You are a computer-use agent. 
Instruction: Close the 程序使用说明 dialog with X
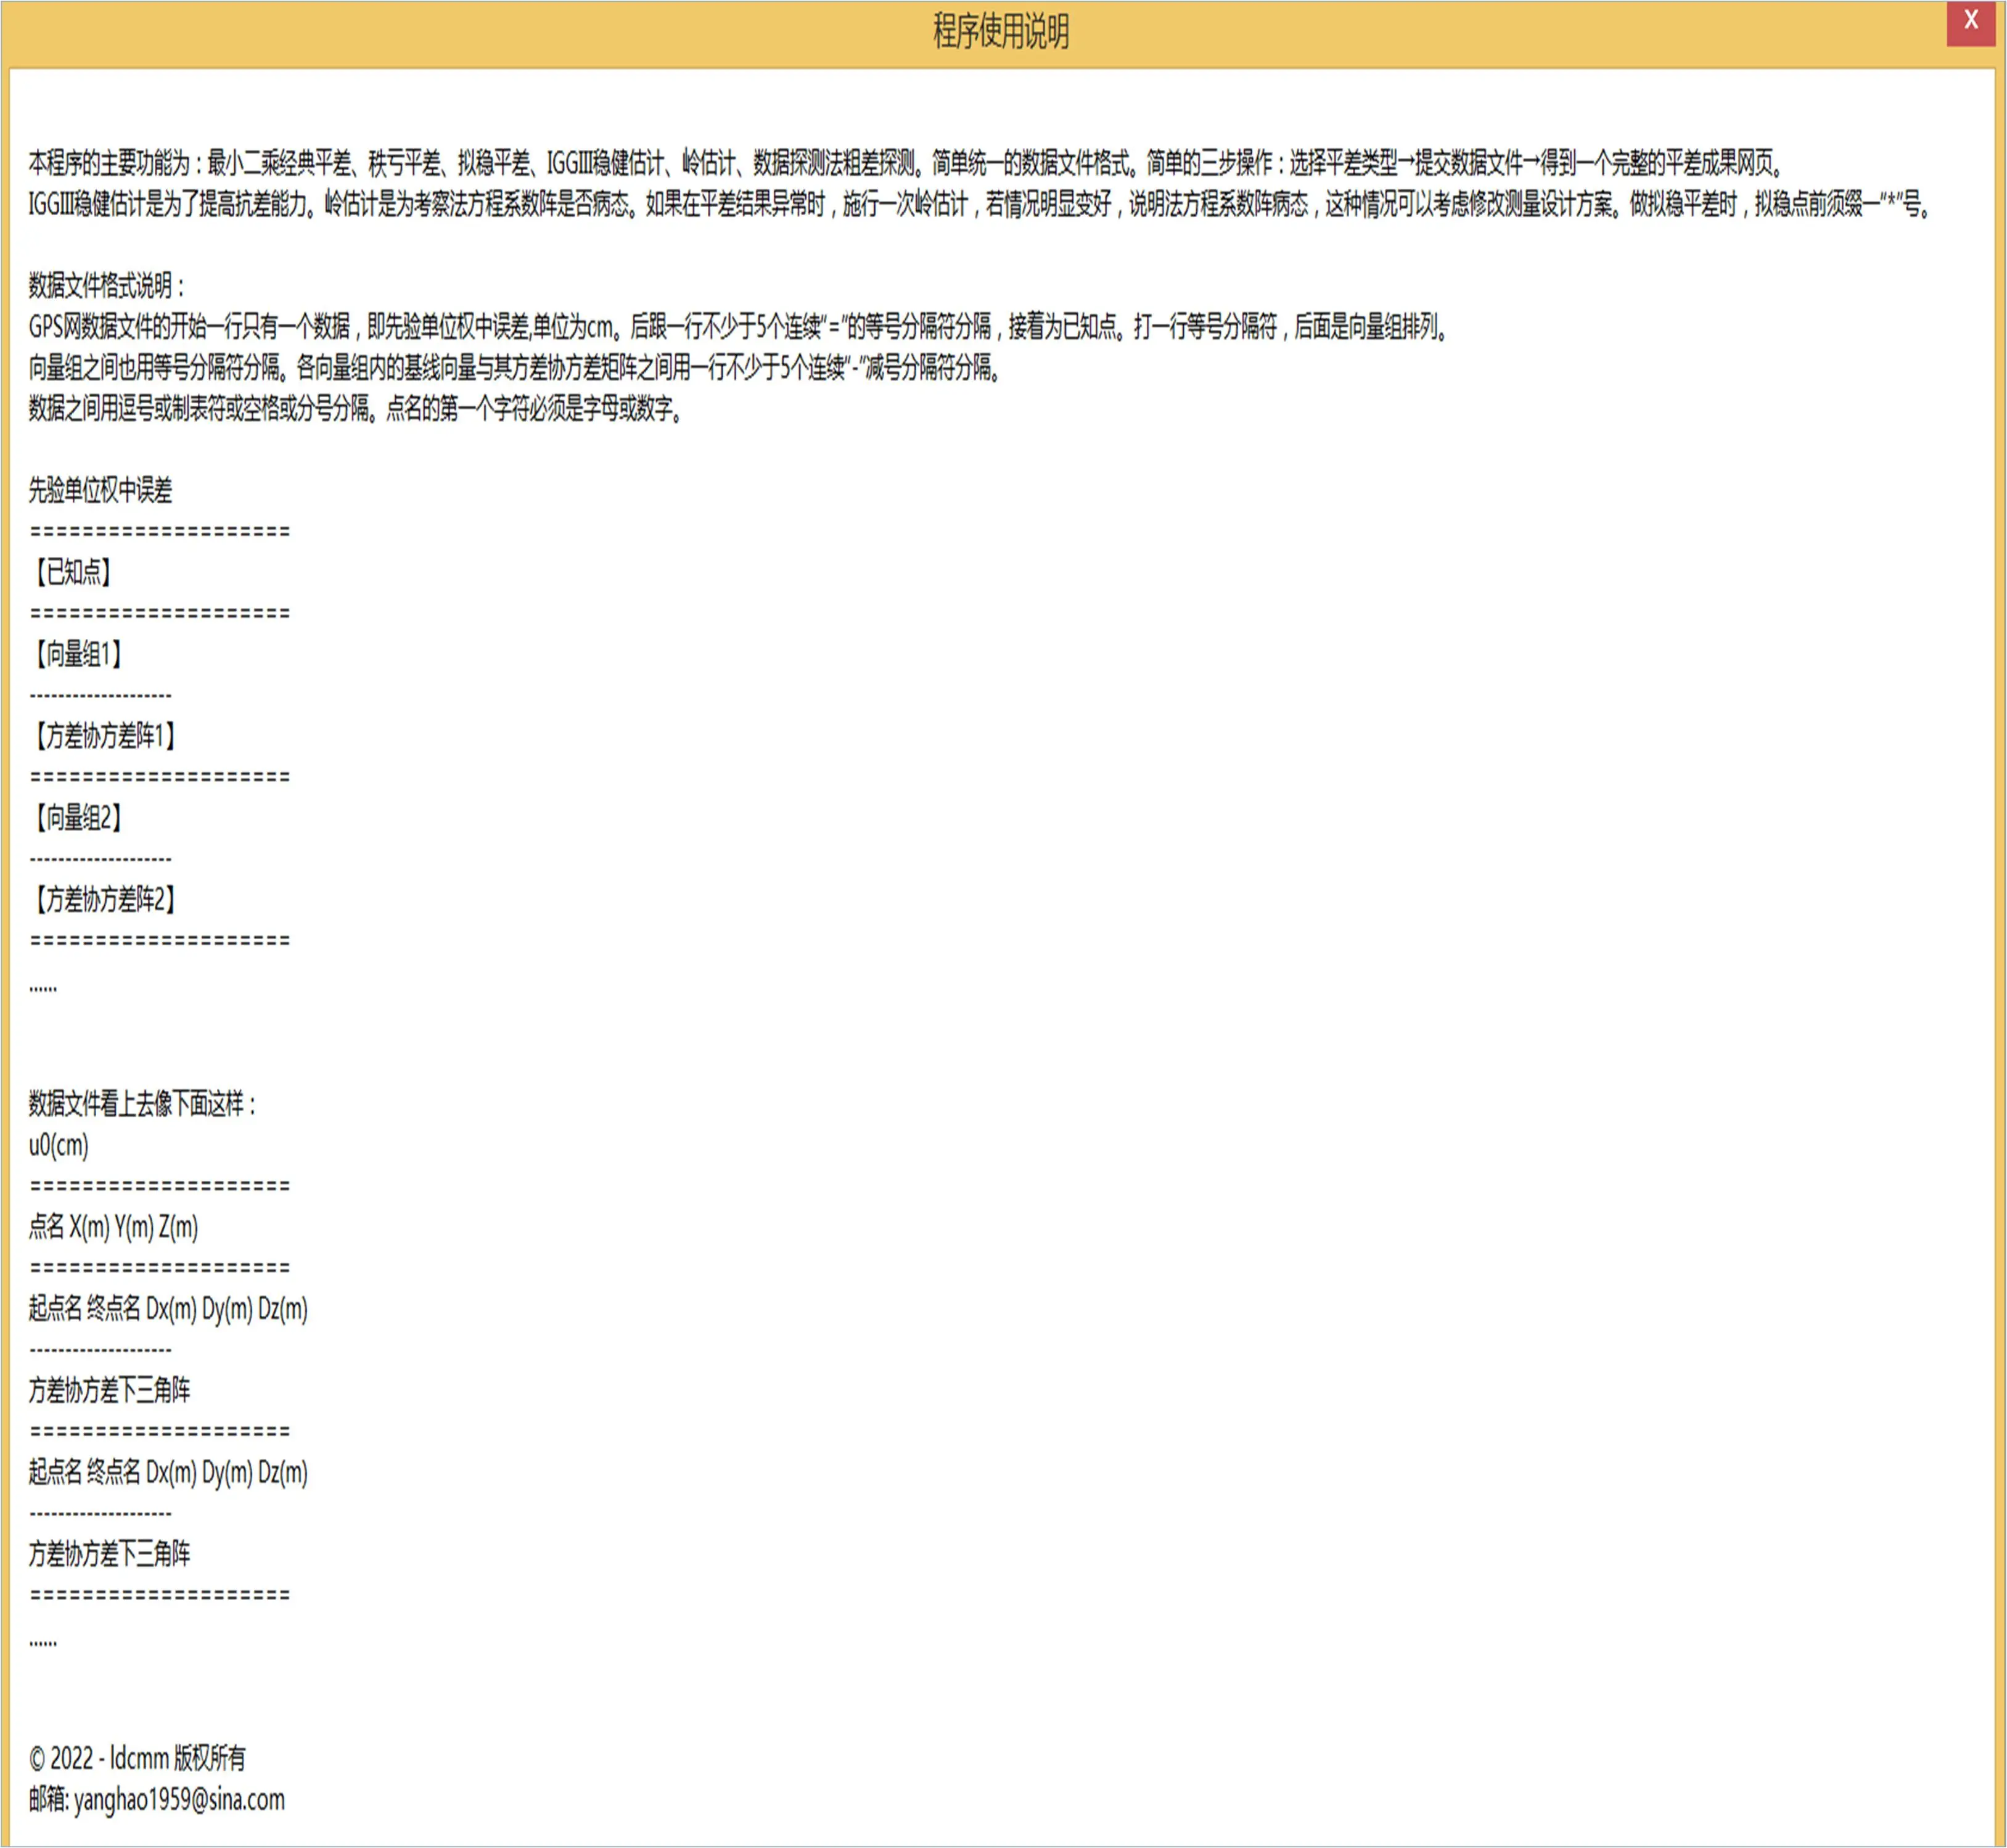click(x=1970, y=23)
